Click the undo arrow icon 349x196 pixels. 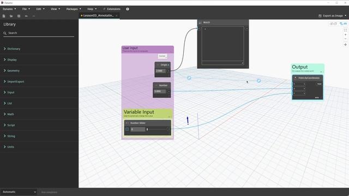point(26,16)
